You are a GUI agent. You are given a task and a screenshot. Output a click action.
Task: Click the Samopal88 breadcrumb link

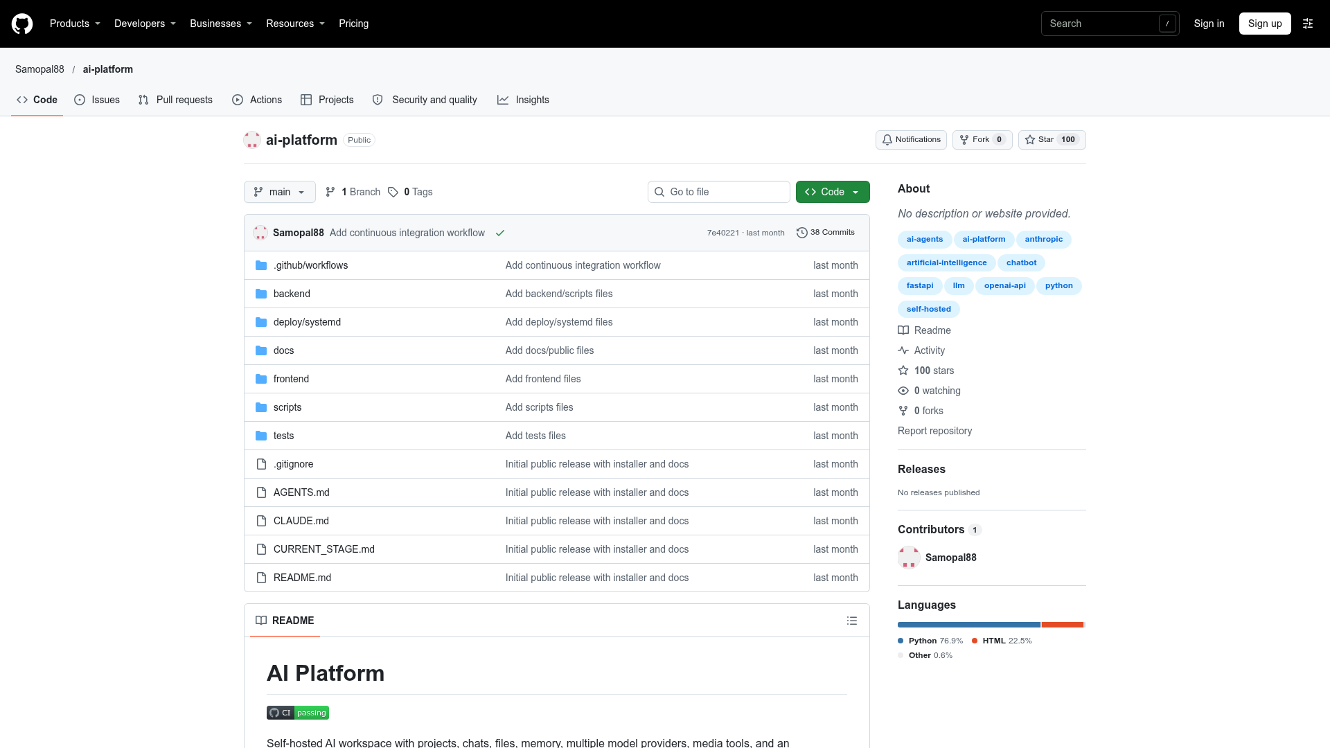coord(39,69)
